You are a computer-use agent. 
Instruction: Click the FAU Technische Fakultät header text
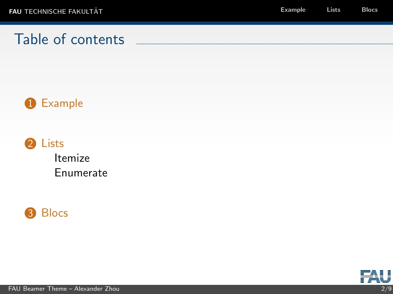(56, 11)
